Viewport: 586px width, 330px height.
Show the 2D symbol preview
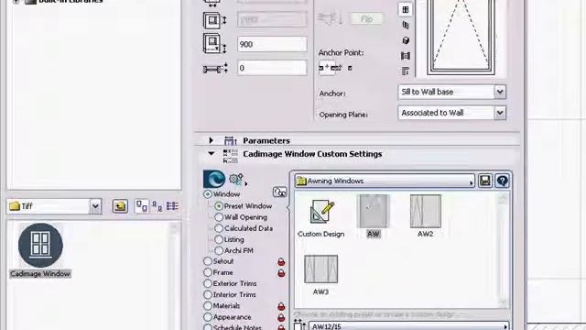(405, 10)
